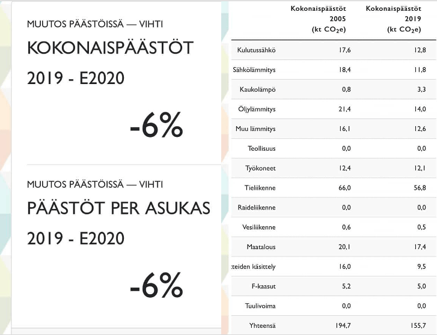The width and height of the screenshot is (437, 335).
Task: Click the Muu lämmitys row label
Action: pos(256,128)
